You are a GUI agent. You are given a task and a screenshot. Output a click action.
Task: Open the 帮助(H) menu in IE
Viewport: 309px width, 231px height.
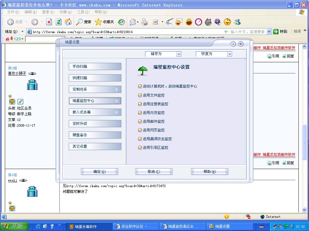point(101,12)
